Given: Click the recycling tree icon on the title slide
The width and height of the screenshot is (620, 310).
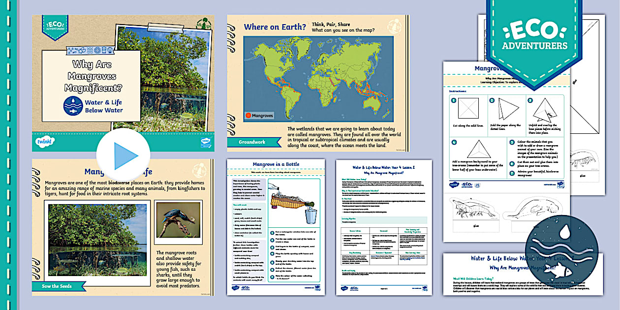Looking at the screenshot, I should pos(204,24).
